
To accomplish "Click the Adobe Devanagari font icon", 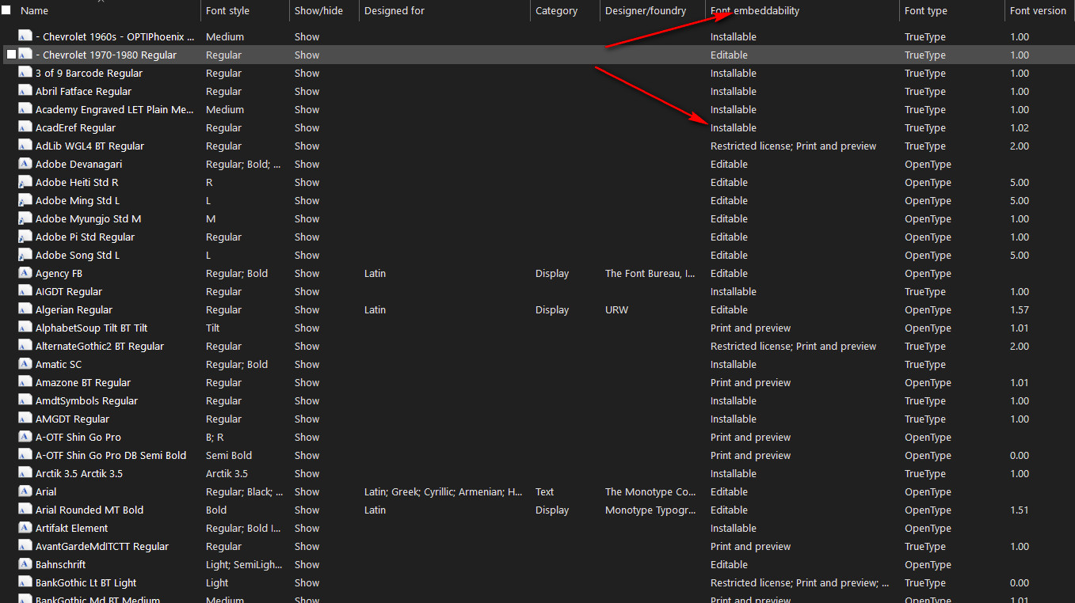I will (x=25, y=164).
